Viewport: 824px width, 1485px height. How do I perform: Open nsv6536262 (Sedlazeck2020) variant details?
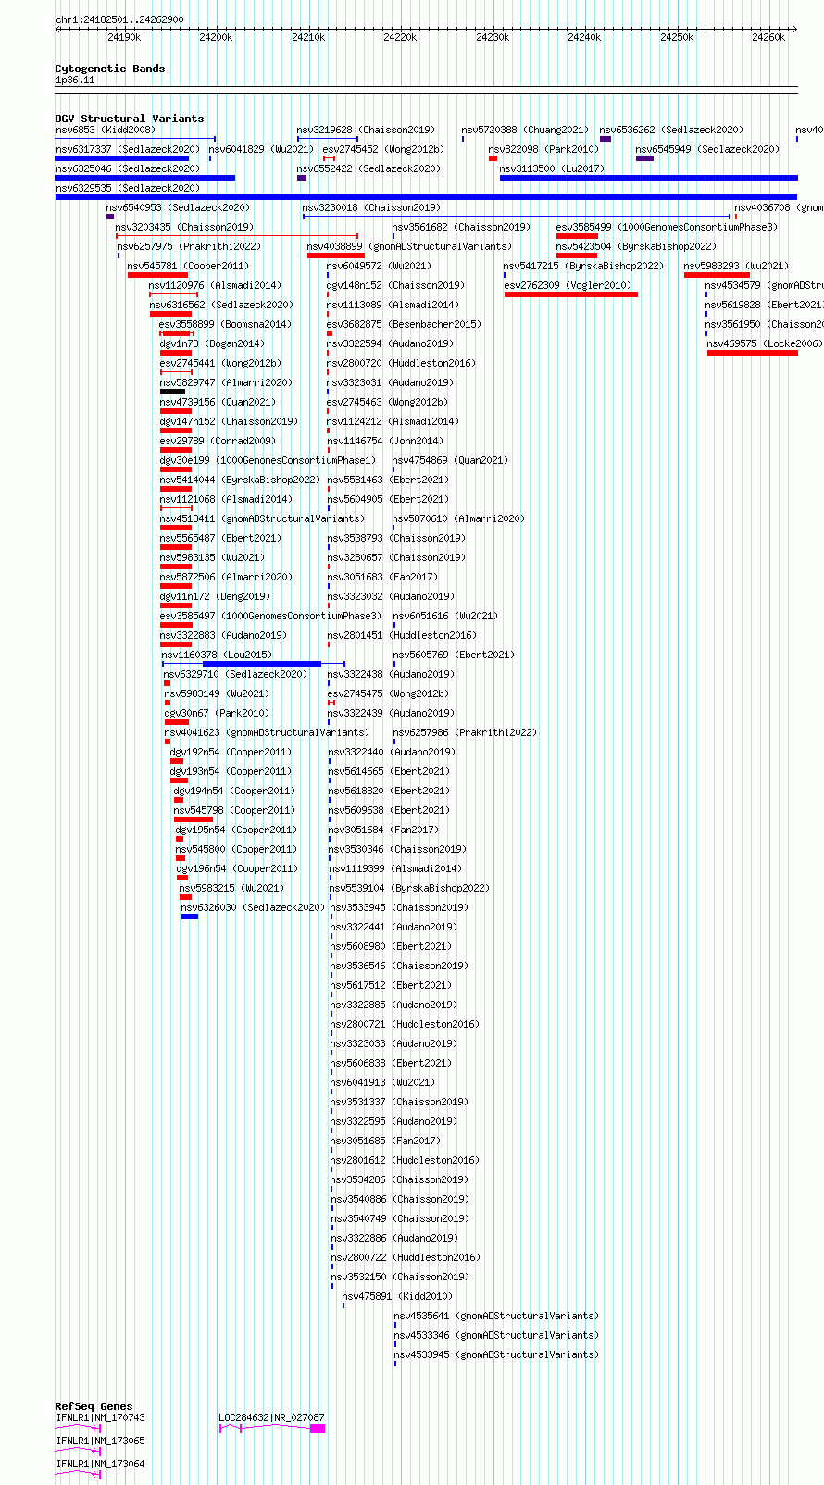(x=671, y=131)
